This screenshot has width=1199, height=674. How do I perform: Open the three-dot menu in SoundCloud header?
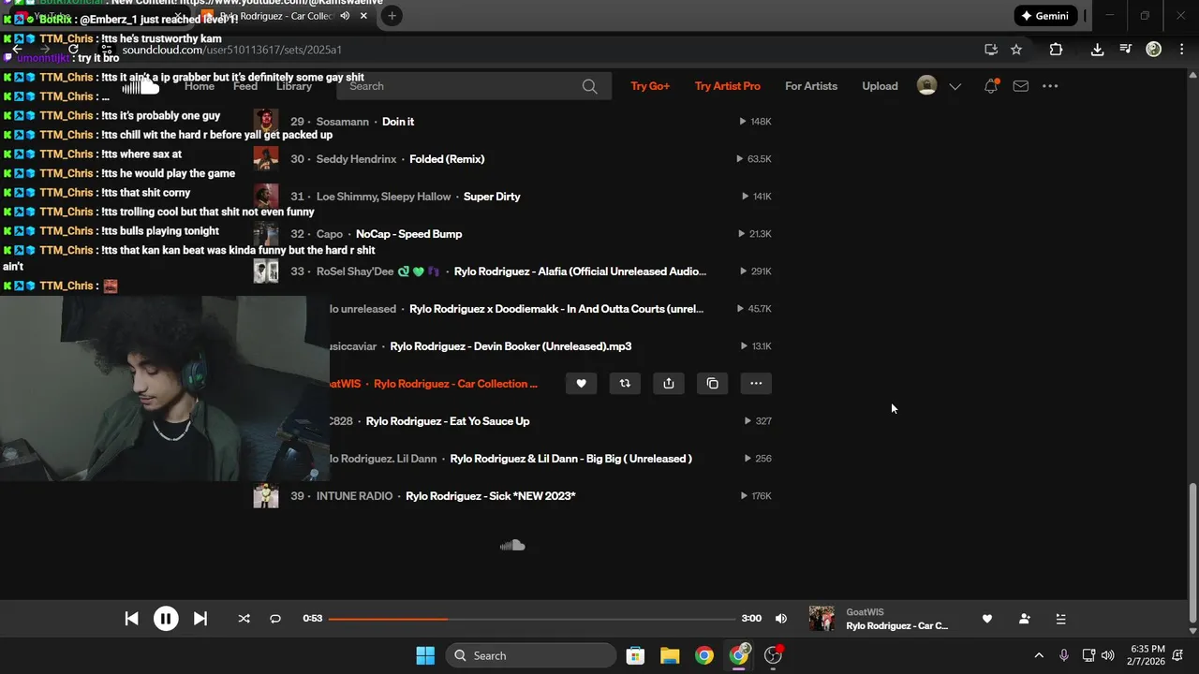1050,86
